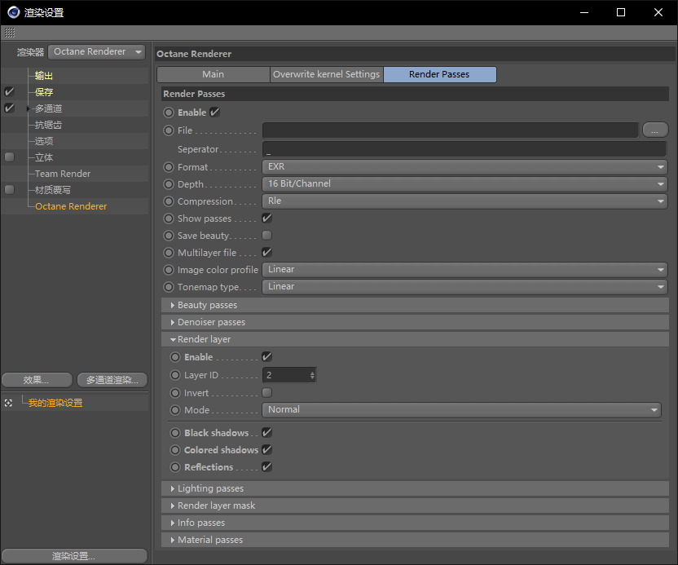Click the animation circle beside Image color profile
This screenshot has width=678, height=565.
(x=169, y=270)
